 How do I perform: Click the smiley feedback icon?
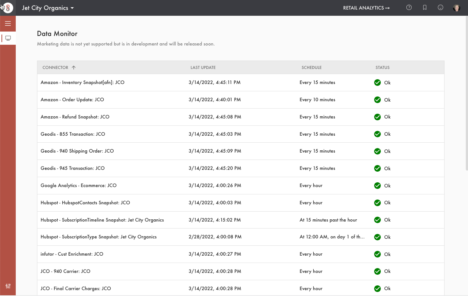(x=441, y=7)
